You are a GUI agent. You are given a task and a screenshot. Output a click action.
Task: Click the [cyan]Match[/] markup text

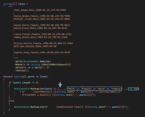43,92
